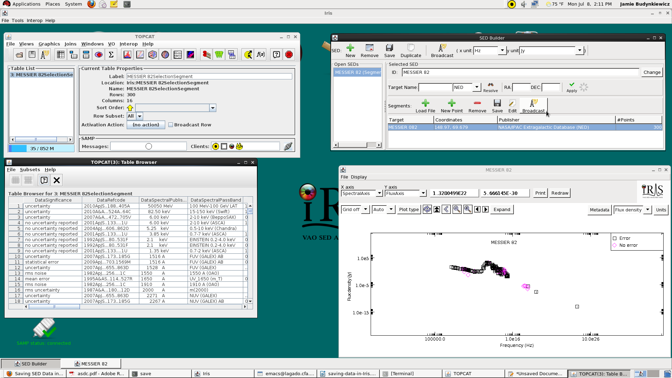Open the Auto scaling dropdown in plot window

pyautogui.click(x=391, y=209)
